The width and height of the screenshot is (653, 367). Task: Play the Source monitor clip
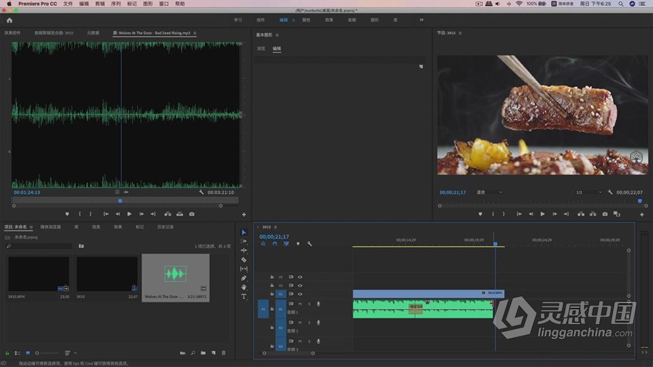point(129,214)
